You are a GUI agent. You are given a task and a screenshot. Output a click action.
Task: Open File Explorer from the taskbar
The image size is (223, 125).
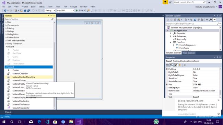71,122
